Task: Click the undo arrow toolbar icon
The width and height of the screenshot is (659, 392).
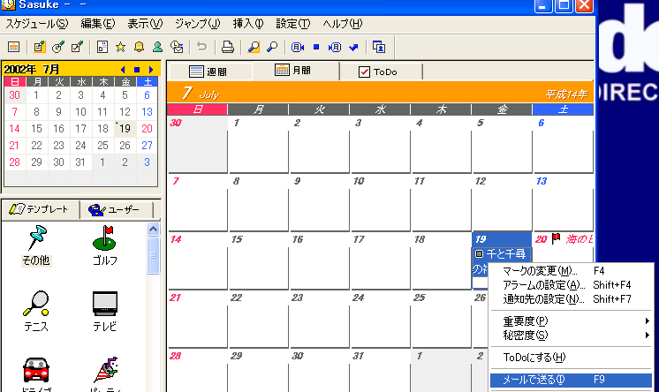Action: 202,47
